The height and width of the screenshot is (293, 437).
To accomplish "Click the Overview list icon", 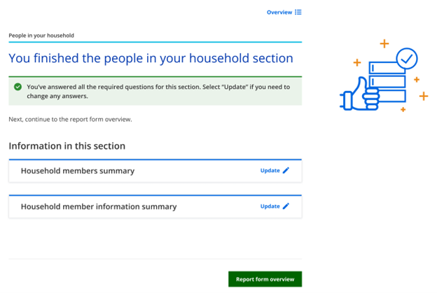I will pyautogui.click(x=298, y=12).
